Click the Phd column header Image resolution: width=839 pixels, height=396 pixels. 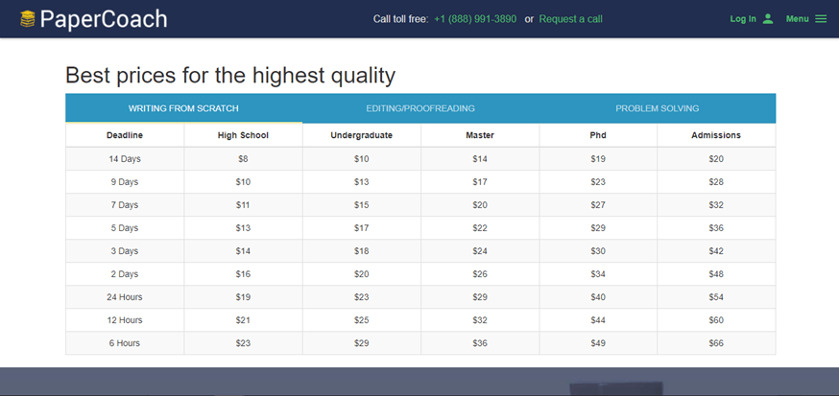(x=598, y=136)
